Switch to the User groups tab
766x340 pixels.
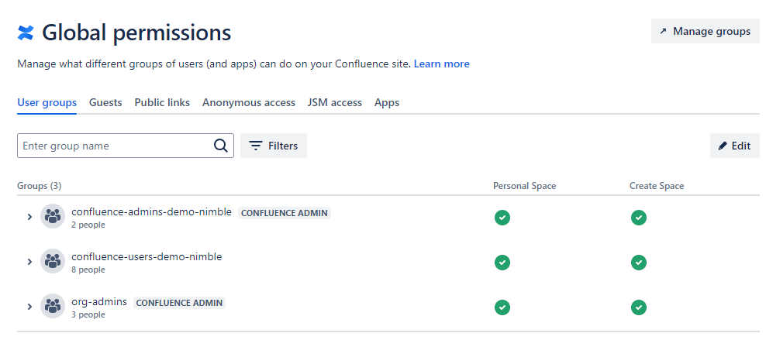tap(47, 102)
